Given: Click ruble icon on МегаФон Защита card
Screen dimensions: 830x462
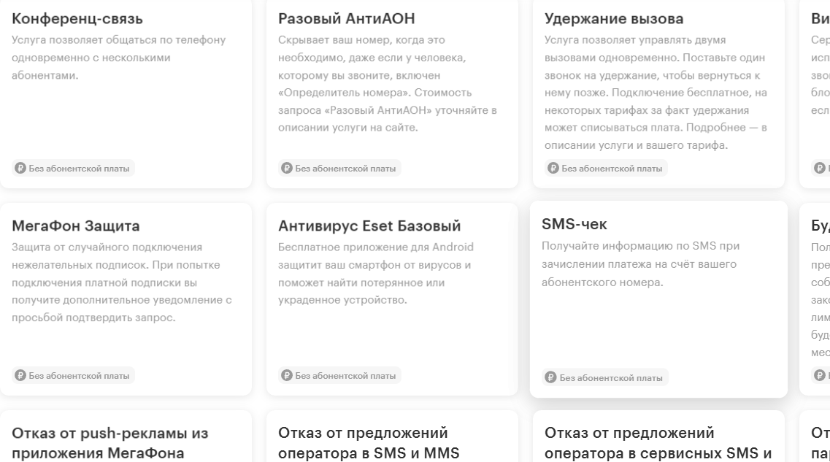Looking at the screenshot, I should pos(20,376).
